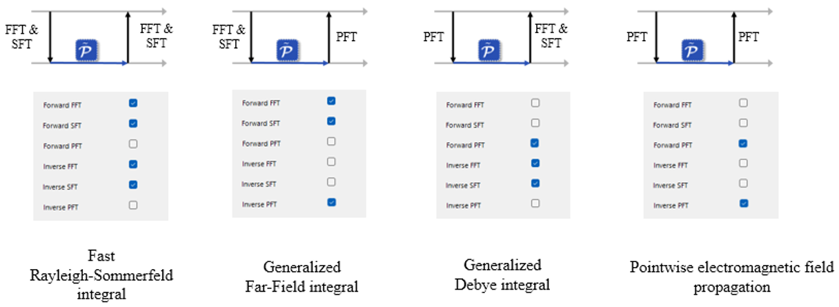The height and width of the screenshot is (307, 839).
Task: Check Forward SFT in the Pointwise propagation panel
Action: pos(743,123)
